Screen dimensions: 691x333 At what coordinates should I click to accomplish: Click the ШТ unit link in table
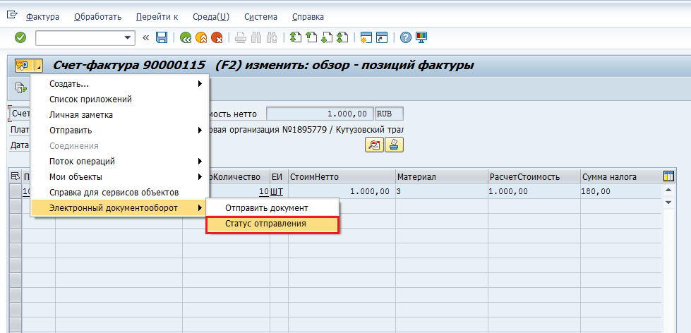(x=277, y=191)
